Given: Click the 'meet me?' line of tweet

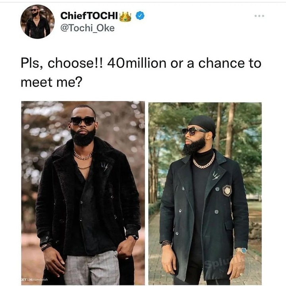Looking at the screenshot, I should [x=52, y=82].
